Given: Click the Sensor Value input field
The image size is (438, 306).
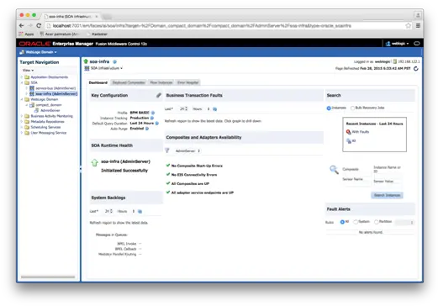Looking at the screenshot, I should 387,186.
